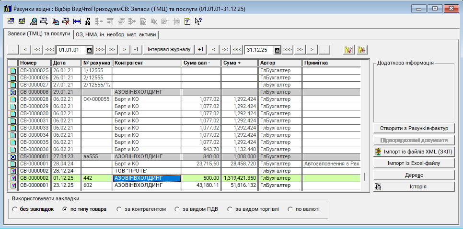463x229 pixels.
Task: Choose the 'по валюті' radio option
Action: (x=289, y=209)
